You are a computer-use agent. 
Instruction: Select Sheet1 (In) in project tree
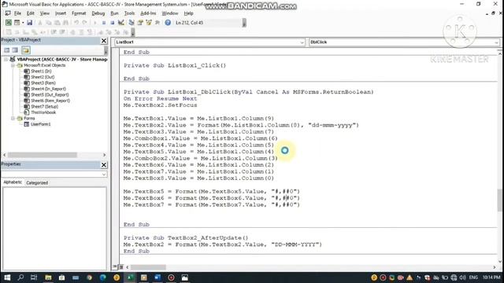click(41, 72)
